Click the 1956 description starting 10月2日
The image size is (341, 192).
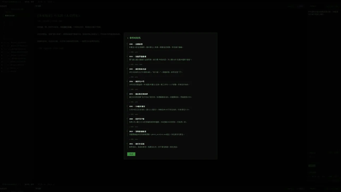159,85
